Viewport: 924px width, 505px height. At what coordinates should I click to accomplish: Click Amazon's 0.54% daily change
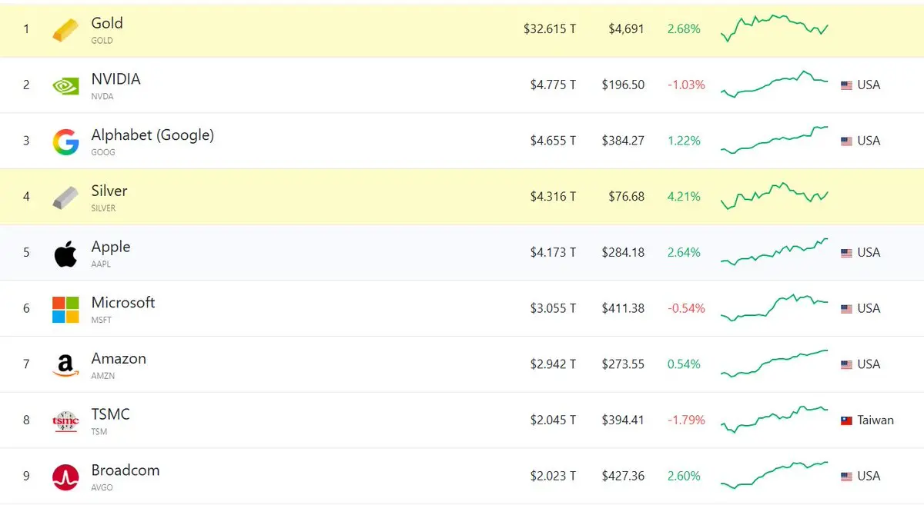685,364
